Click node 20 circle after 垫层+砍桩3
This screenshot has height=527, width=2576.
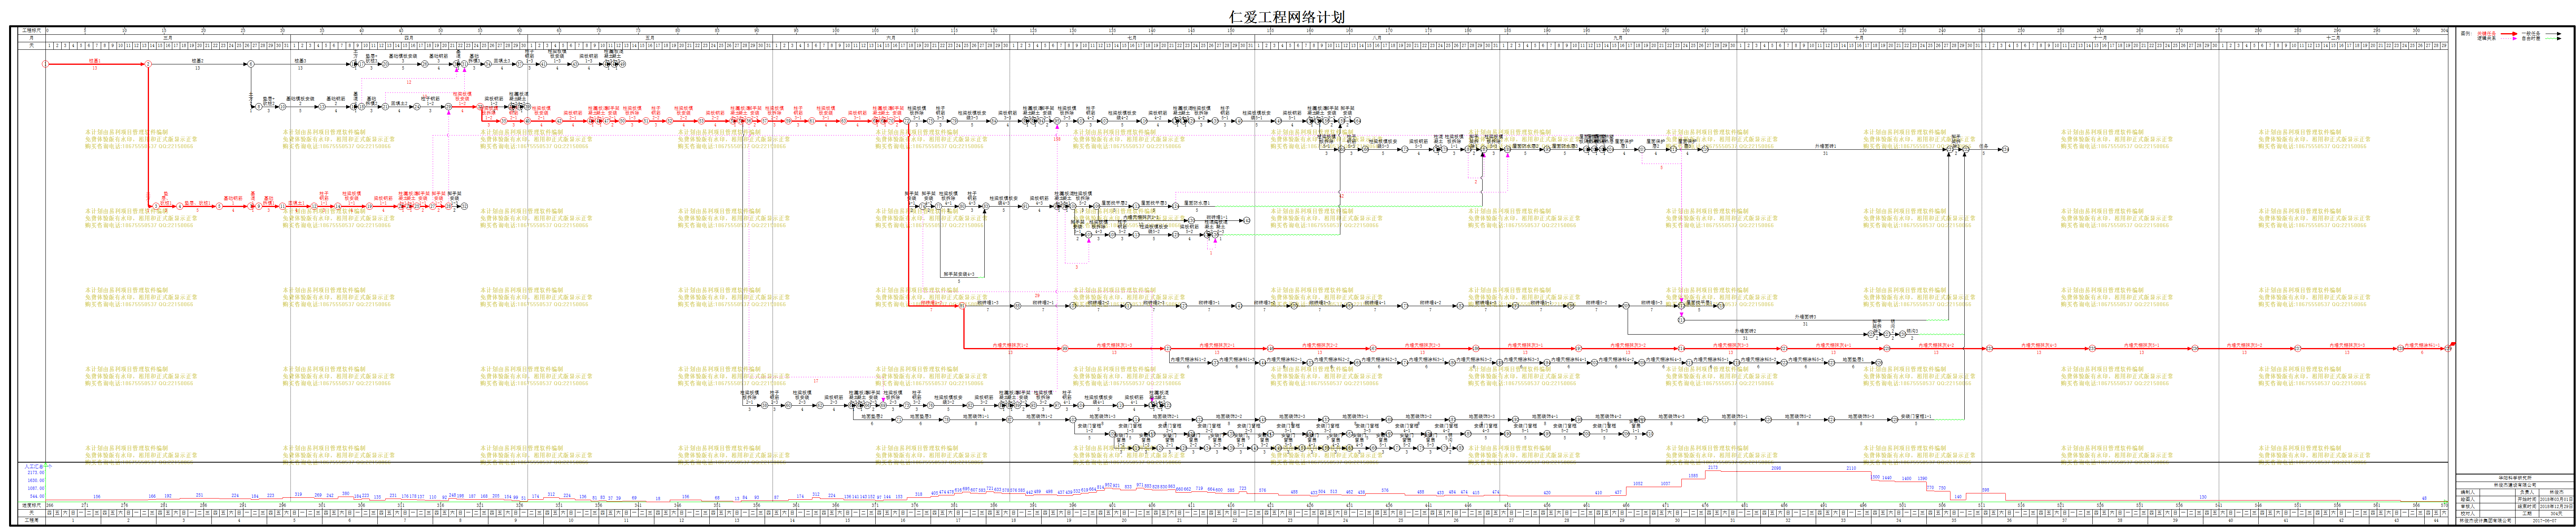click(x=385, y=64)
